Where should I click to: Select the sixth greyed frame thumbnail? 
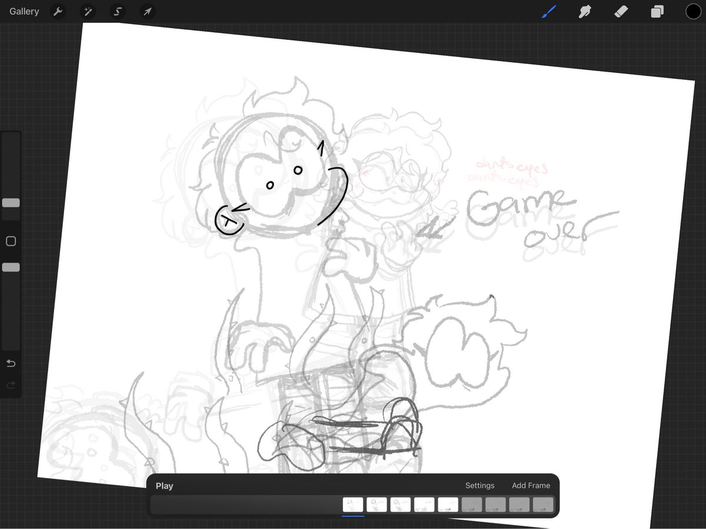(x=472, y=504)
